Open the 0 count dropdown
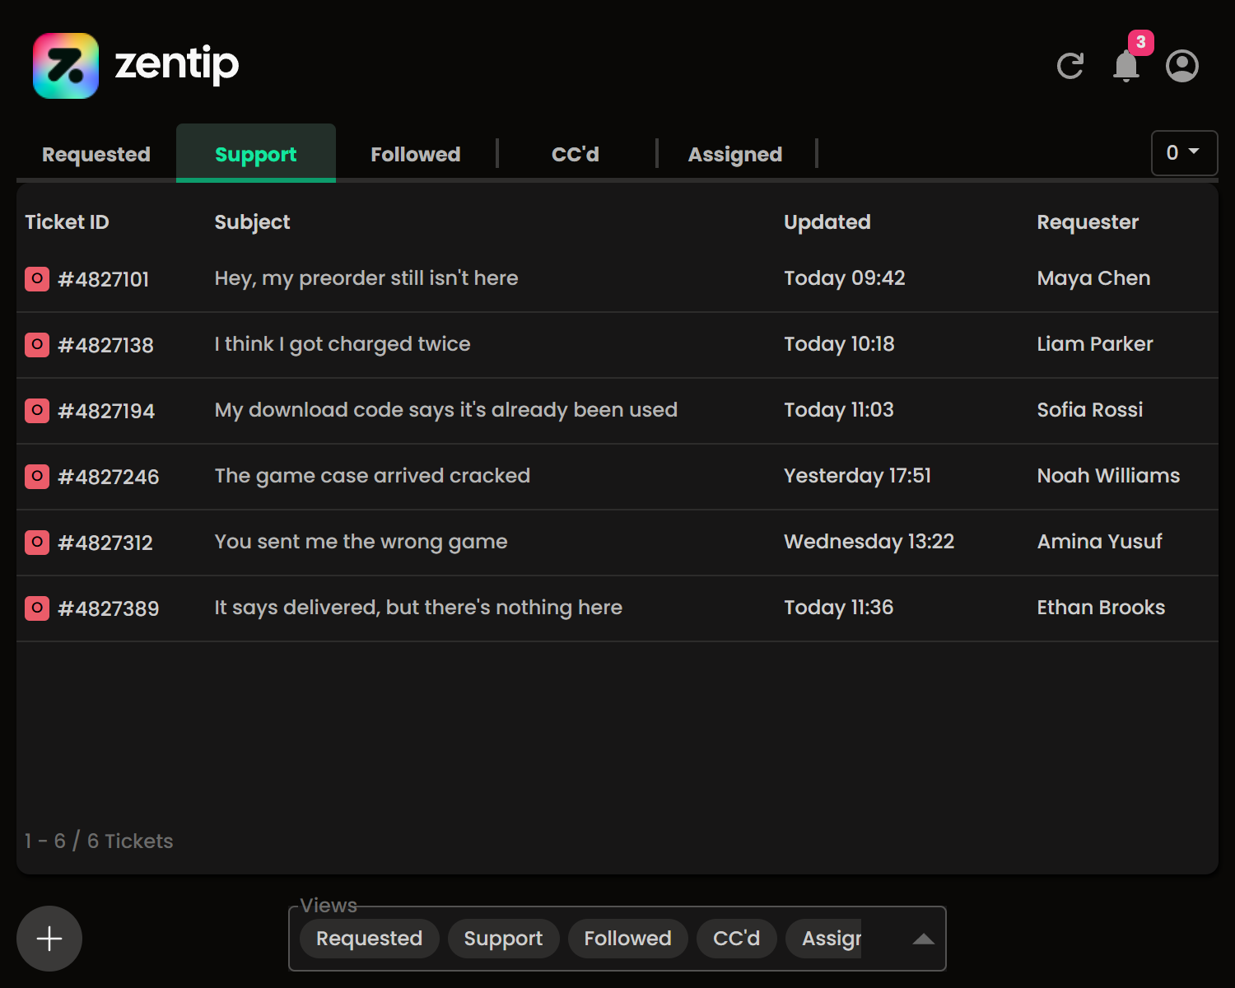The height and width of the screenshot is (988, 1235). (x=1184, y=153)
